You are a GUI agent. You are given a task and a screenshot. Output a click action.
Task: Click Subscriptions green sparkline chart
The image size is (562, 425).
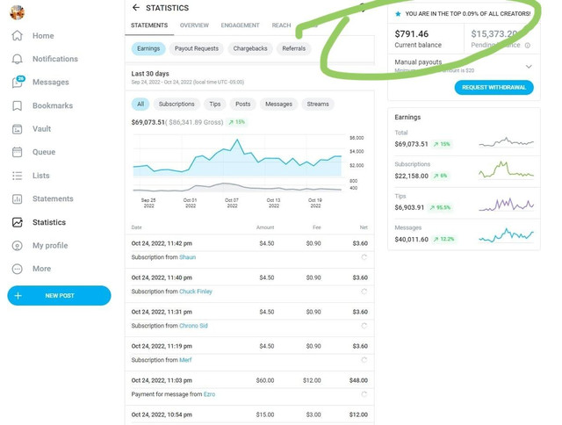click(x=506, y=169)
